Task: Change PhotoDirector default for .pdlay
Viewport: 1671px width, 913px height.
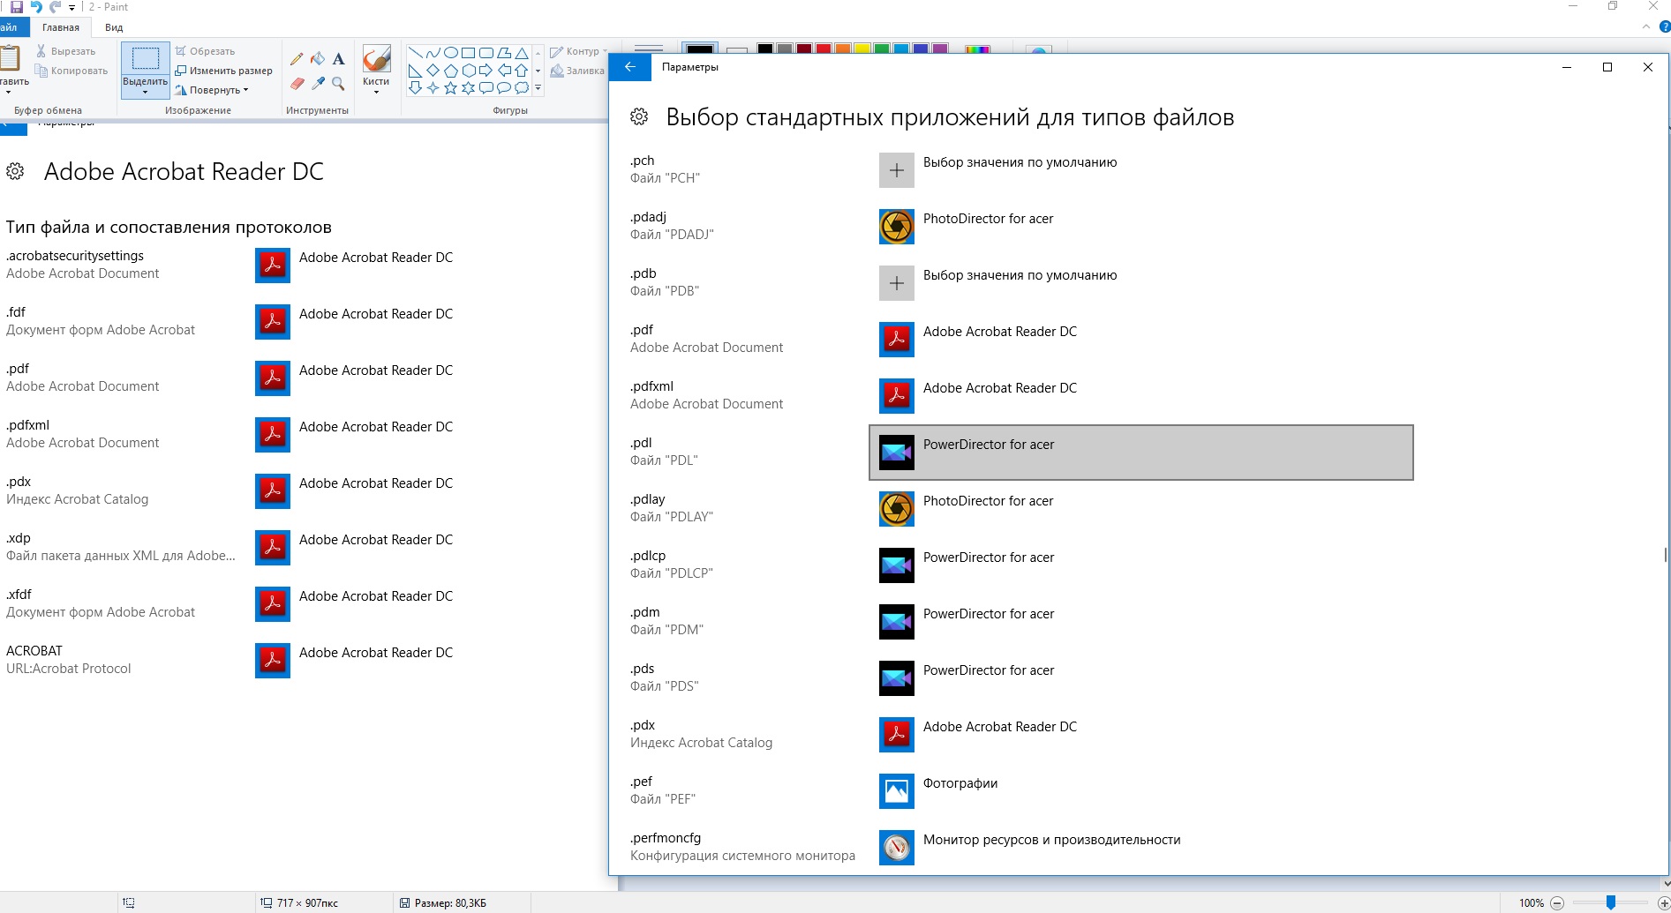Action: tap(1140, 509)
